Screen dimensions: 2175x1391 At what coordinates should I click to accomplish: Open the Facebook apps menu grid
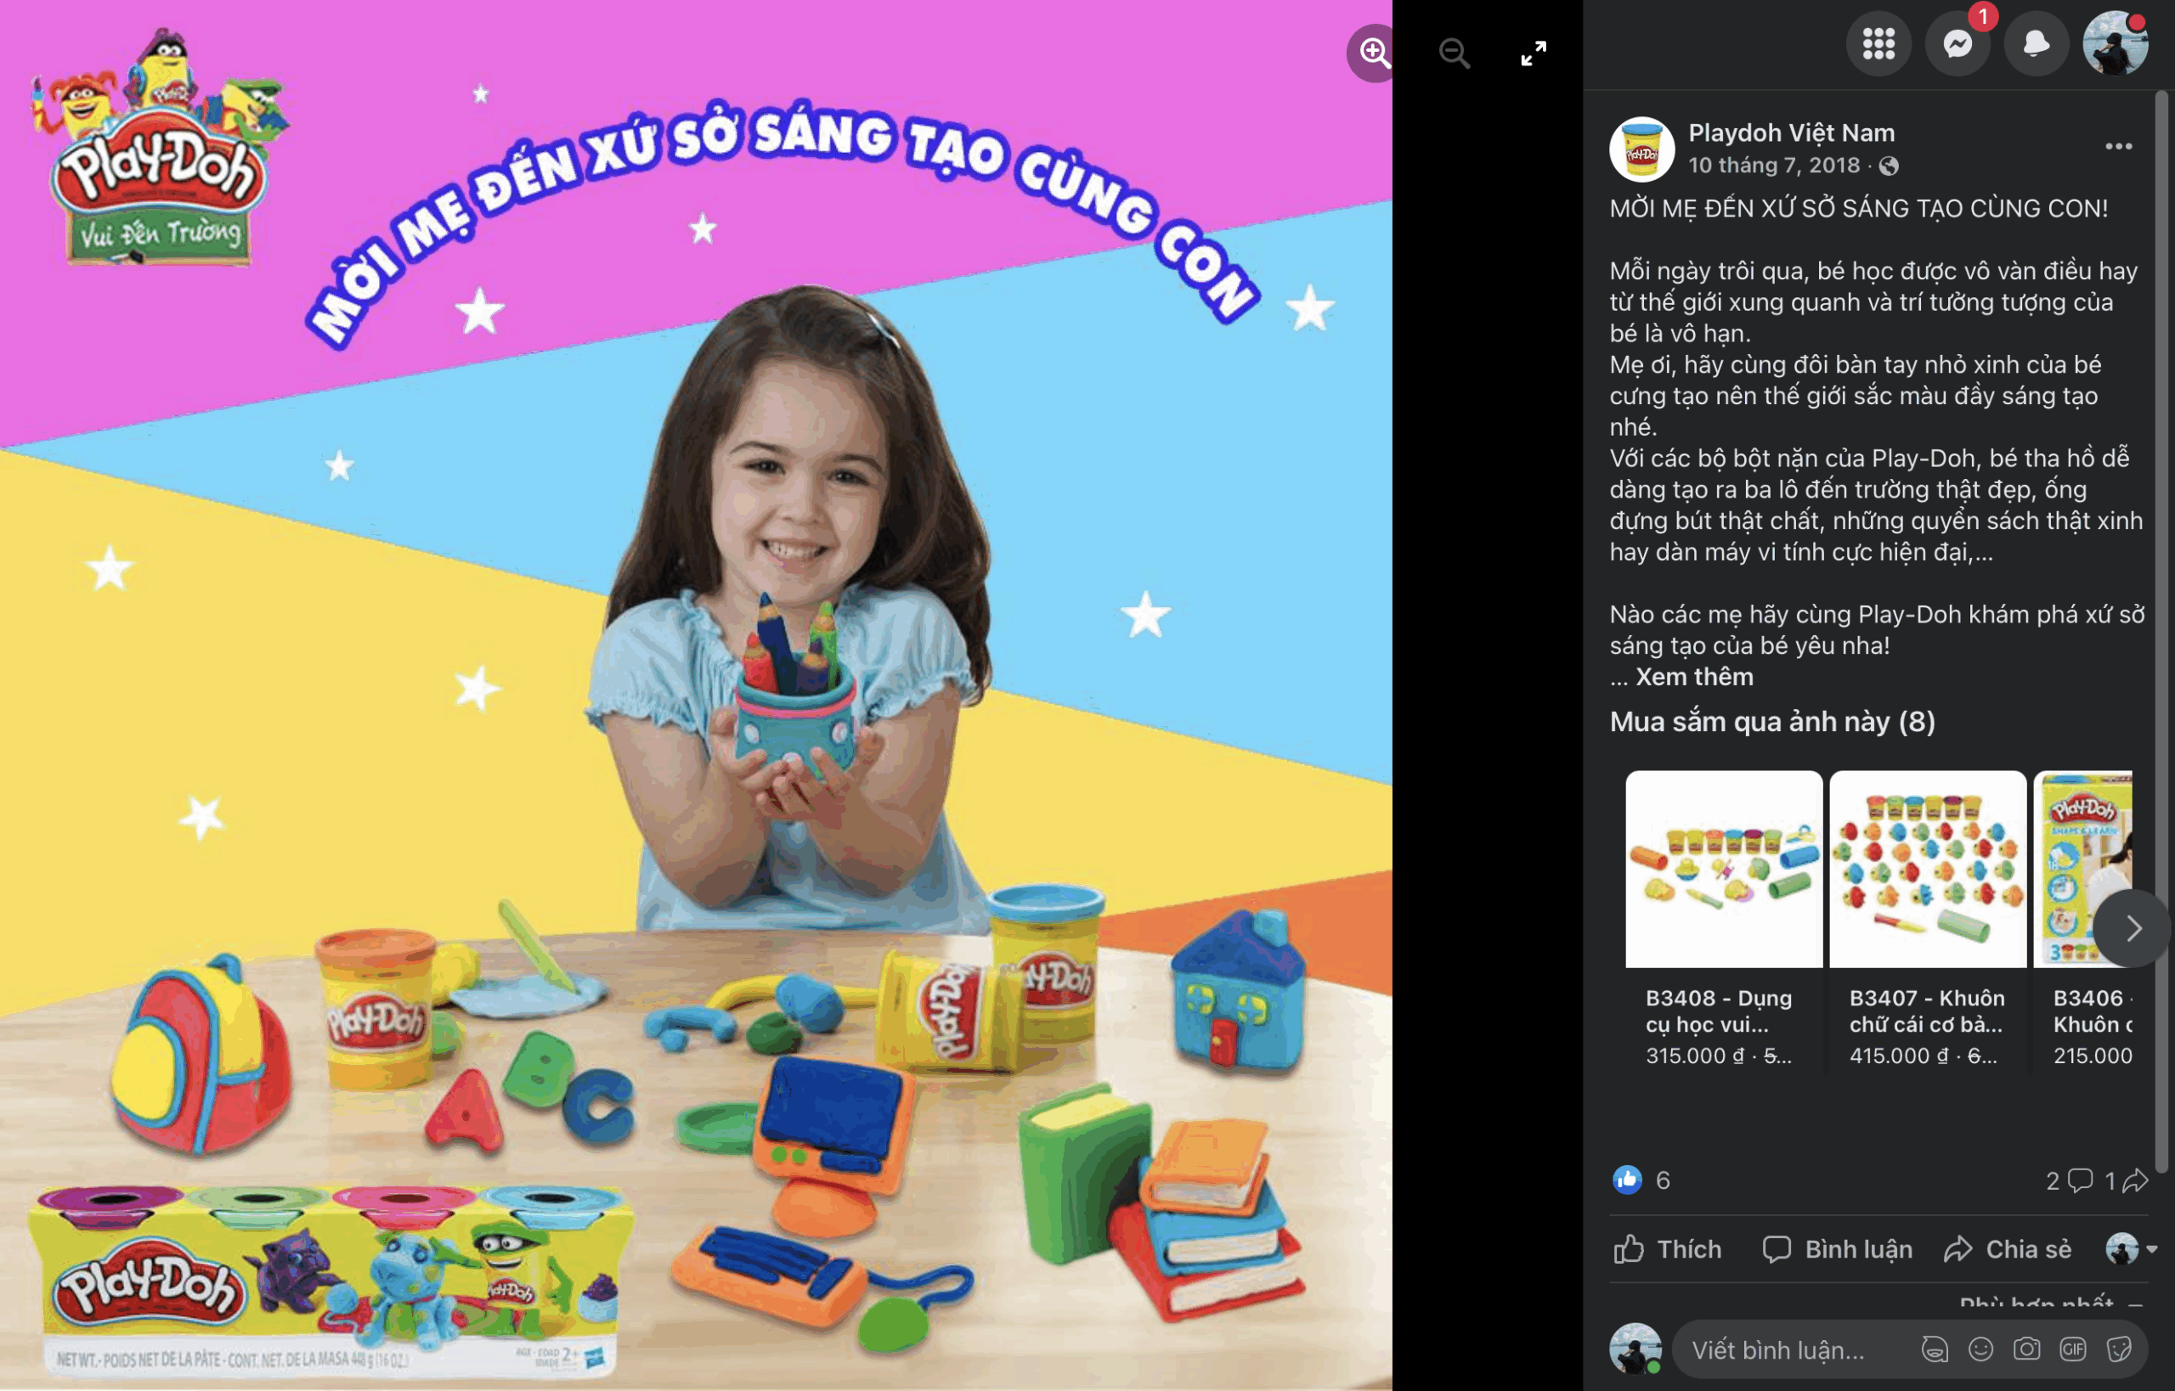coord(1878,43)
